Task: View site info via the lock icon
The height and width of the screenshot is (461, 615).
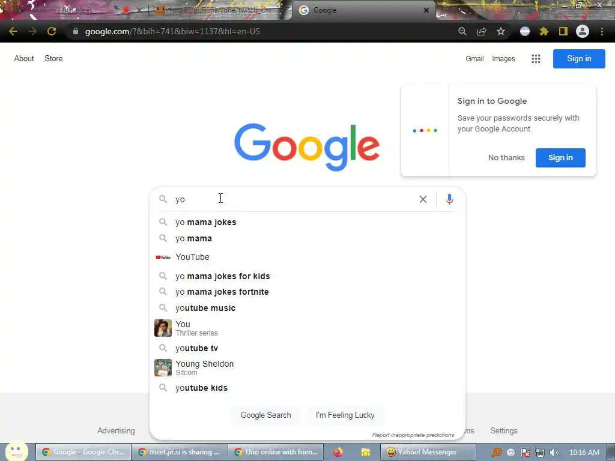Action: tap(75, 31)
